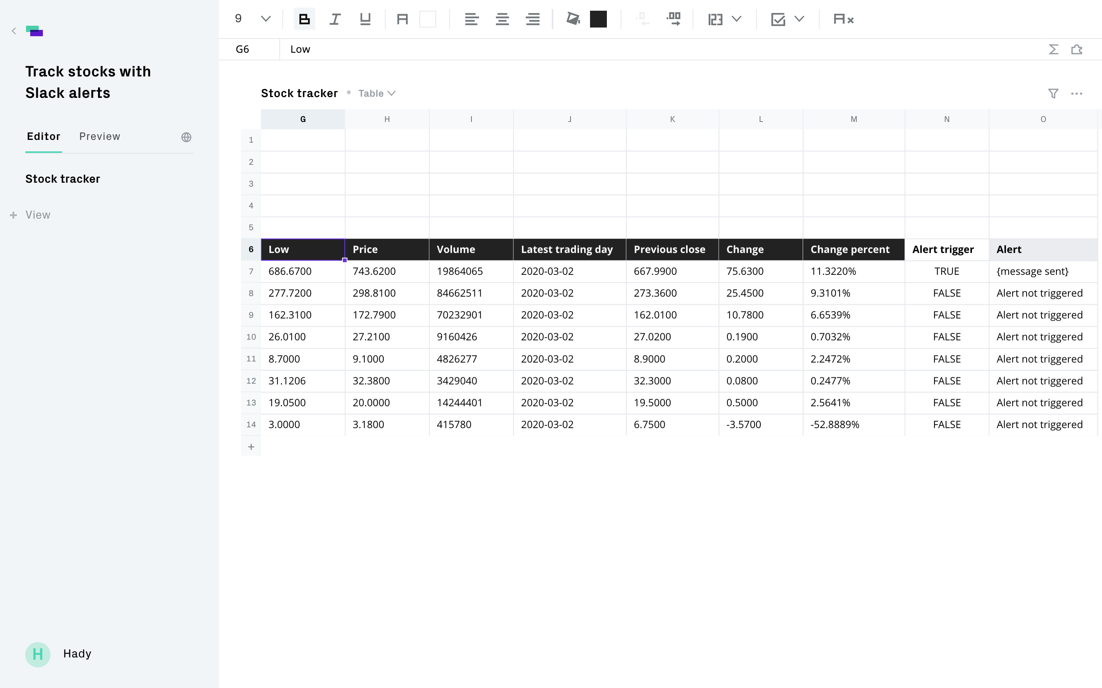
Task: Click the cell with -52.8889%
Action: coord(854,425)
